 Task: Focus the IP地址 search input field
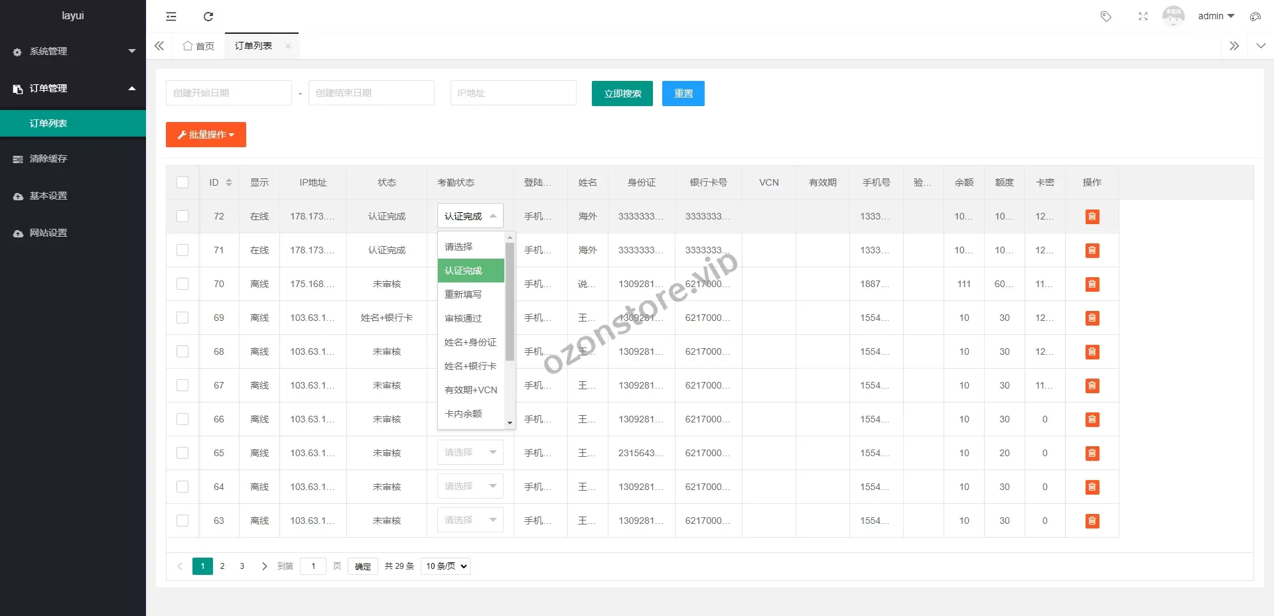coord(513,93)
